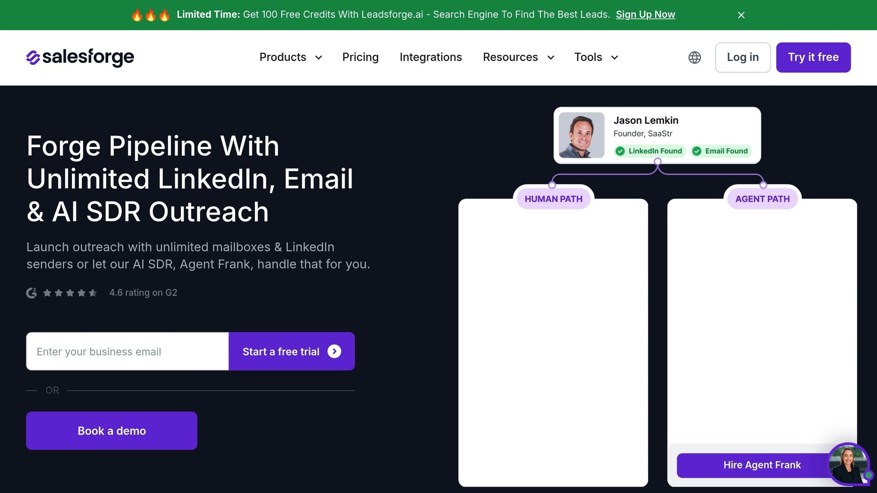Click the LinkedIn Found checkmark badge
877x493 pixels.
coord(650,151)
